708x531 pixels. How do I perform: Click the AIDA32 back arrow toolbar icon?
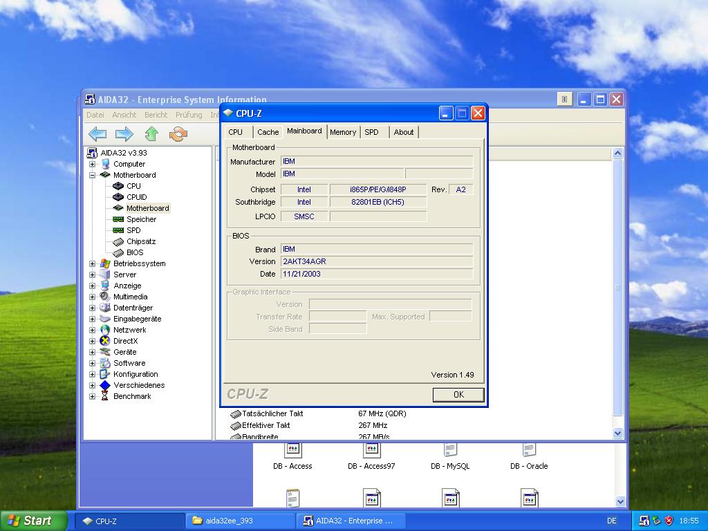97,134
